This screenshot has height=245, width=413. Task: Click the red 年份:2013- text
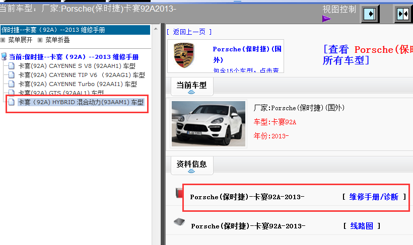click(271, 136)
